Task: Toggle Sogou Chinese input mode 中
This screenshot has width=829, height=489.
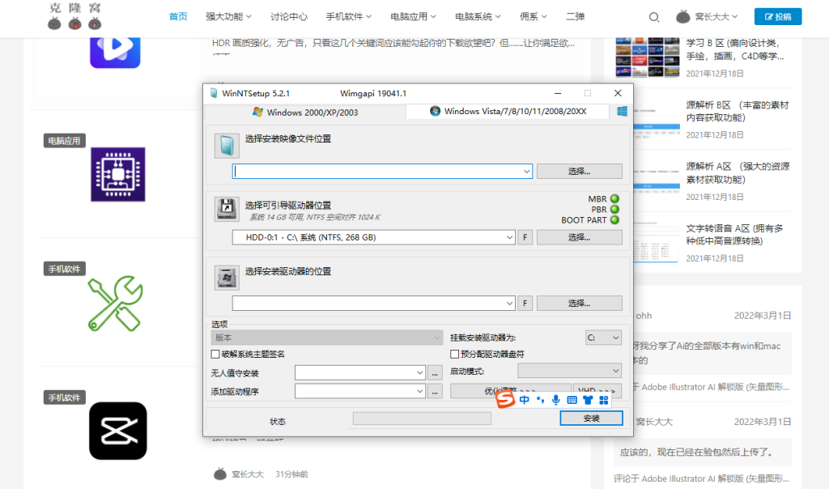Action: [x=524, y=400]
